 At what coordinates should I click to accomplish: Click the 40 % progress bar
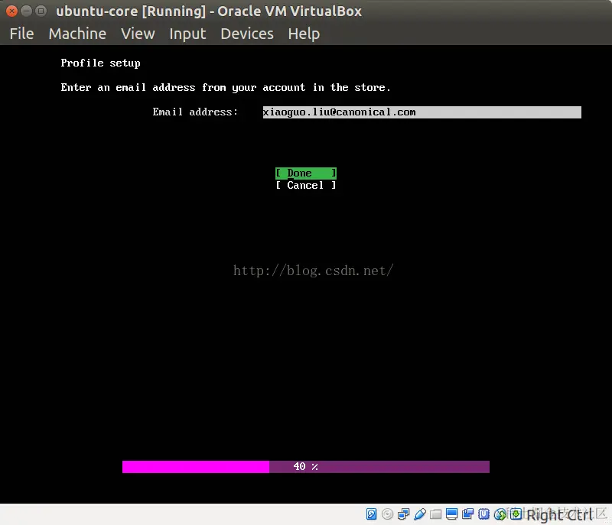click(x=305, y=466)
